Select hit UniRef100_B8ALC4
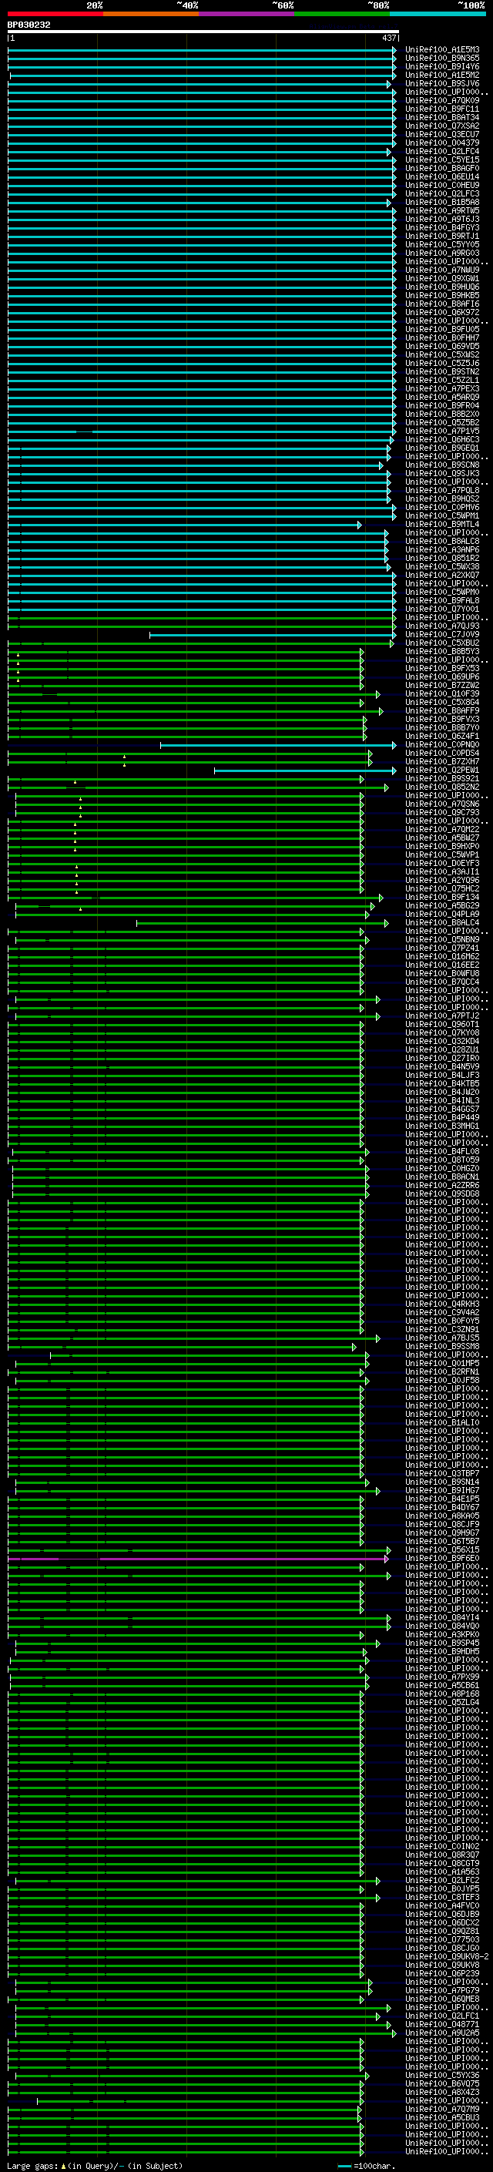Screen dimensions: 493x2172 coord(442,922)
